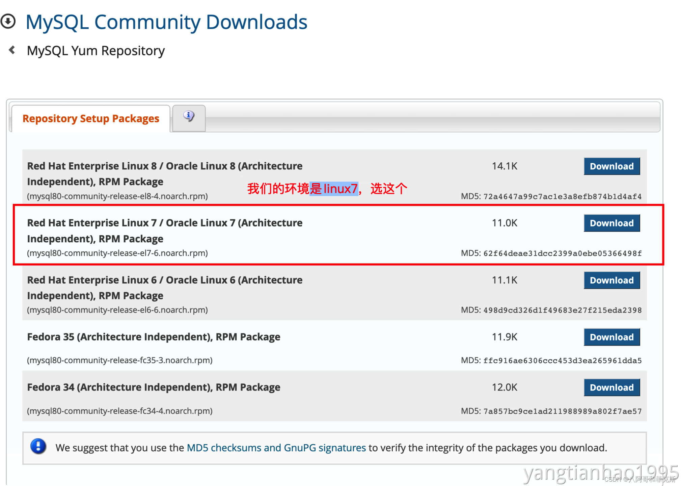Open the MD5 checksums and GnuPG signatures link

point(276,448)
